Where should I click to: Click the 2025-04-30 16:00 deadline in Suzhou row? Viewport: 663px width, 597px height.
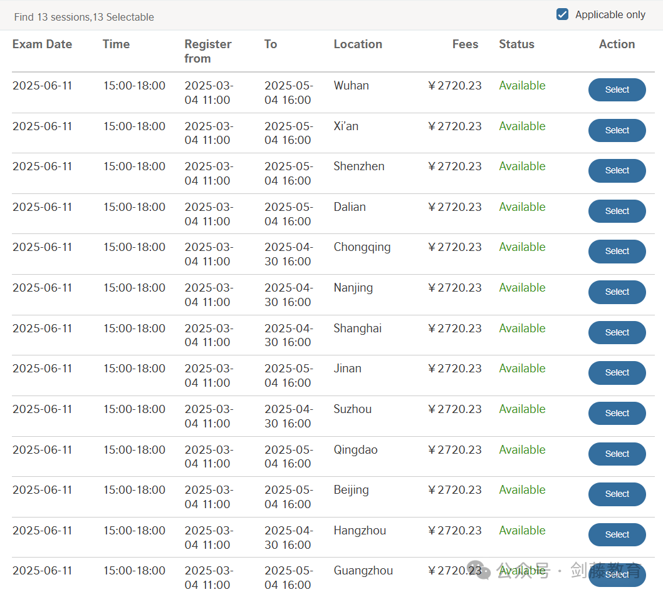pos(289,416)
